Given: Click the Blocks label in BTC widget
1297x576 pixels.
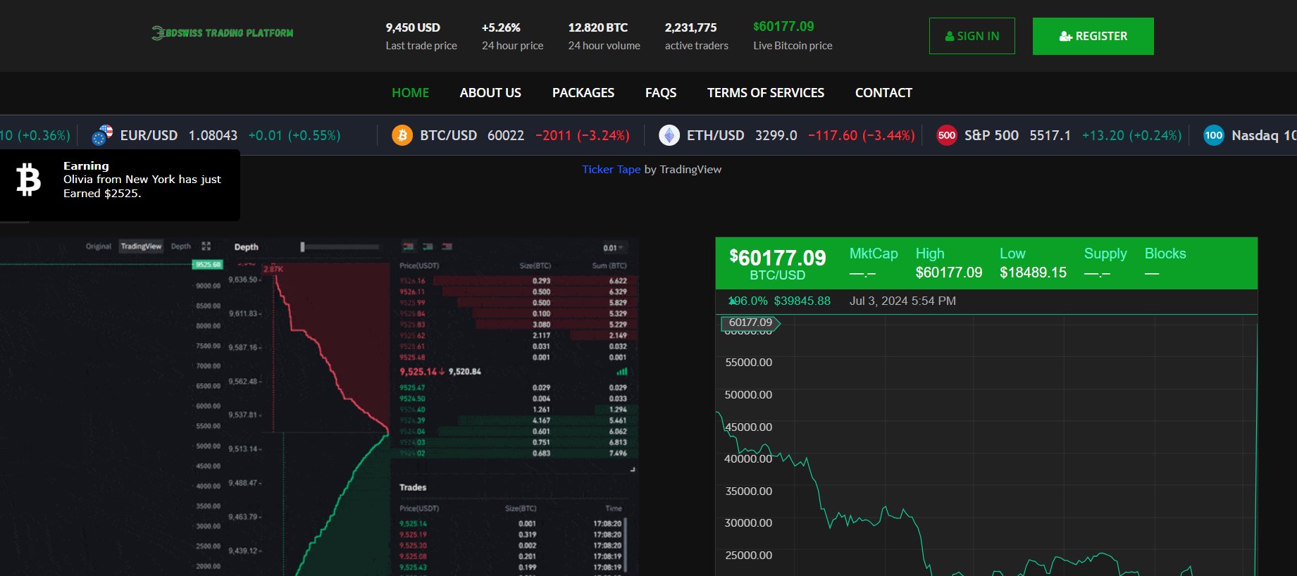Looking at the screenshot, I should coord(1165,253).
